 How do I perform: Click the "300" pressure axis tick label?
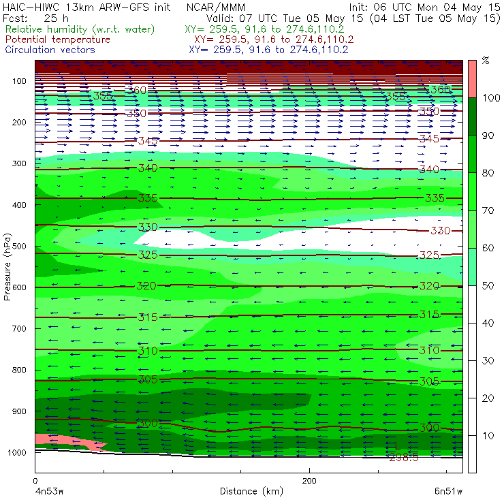[x=19, y=163]
